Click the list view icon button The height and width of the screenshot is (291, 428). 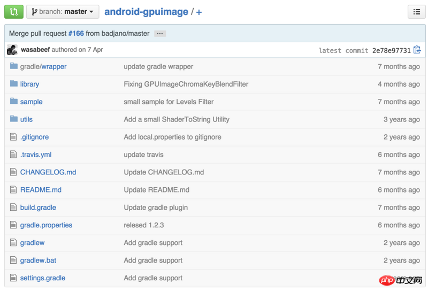click(416, 11)
